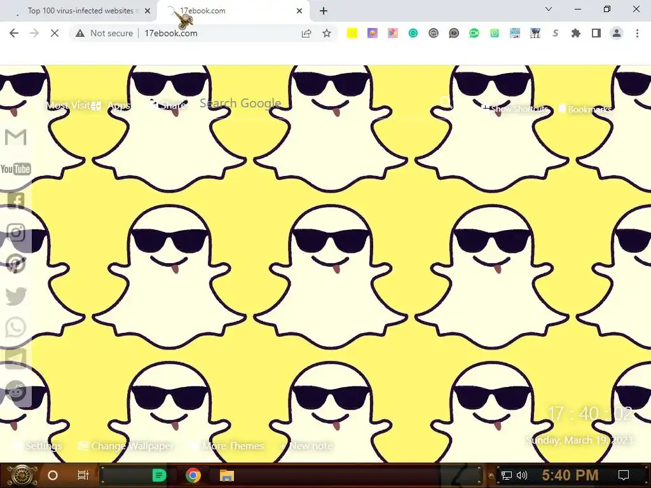Open the purple emoji face extension

(373, 33)
